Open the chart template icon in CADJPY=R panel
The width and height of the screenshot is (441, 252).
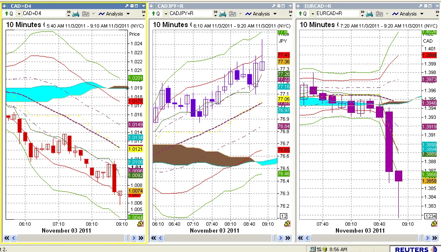(233, 14)
